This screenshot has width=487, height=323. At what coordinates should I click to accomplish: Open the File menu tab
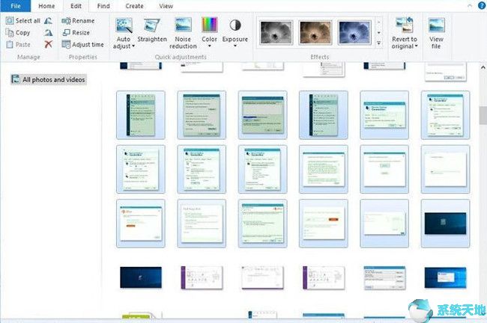tap(15, 6)
